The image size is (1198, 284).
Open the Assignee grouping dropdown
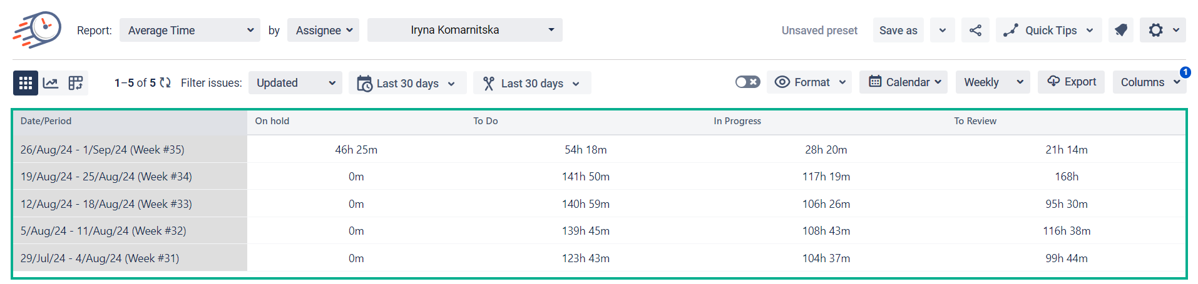(323, 30)
